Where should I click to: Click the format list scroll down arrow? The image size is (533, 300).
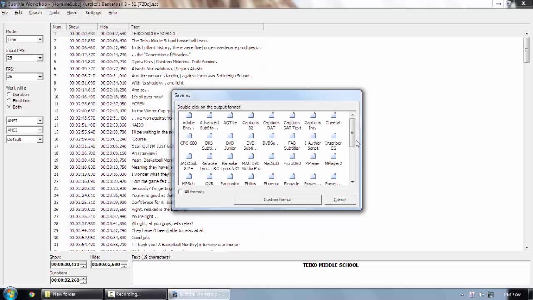[352, 182]
